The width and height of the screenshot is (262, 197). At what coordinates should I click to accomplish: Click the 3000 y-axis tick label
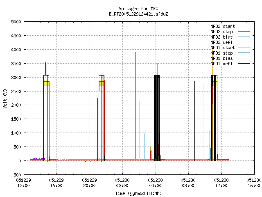click(16, 78)
